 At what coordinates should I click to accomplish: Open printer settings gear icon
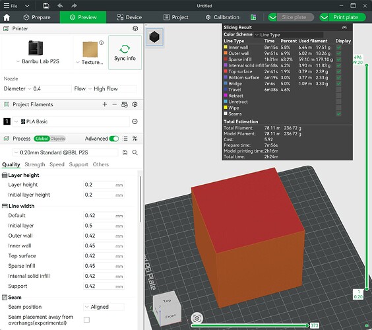click(x=135, y=28)
